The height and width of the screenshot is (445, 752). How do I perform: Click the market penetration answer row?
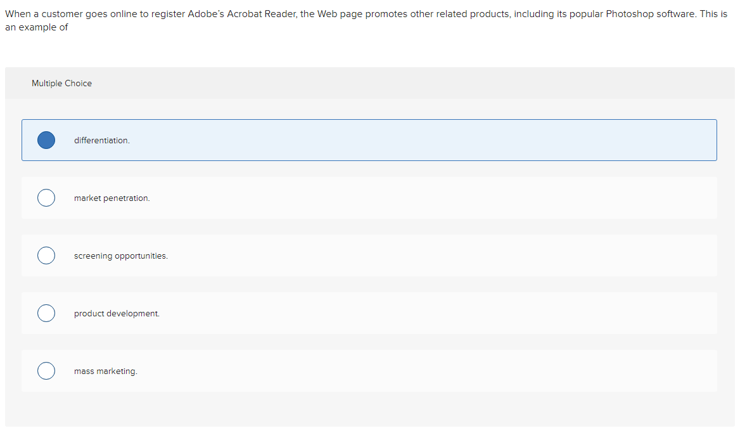[369, 198]
